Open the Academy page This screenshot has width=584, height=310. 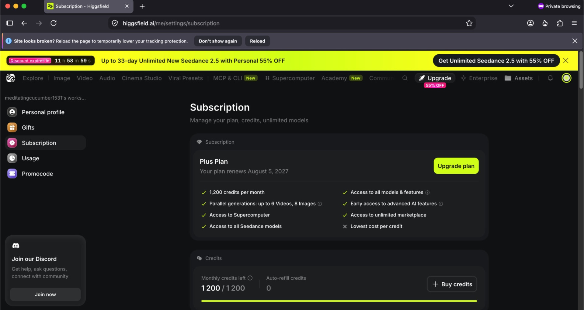(x=342, y=78)
